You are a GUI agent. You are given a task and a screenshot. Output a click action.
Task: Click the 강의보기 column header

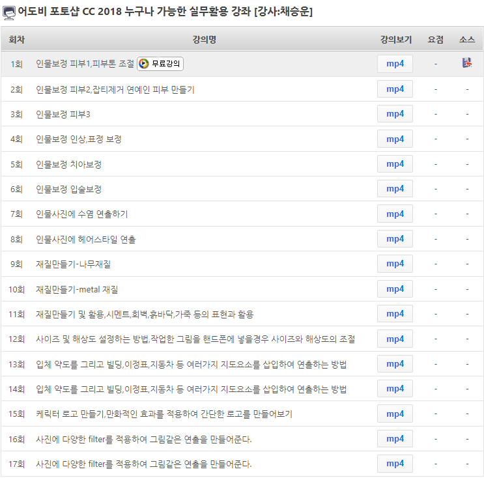point(396,40)
